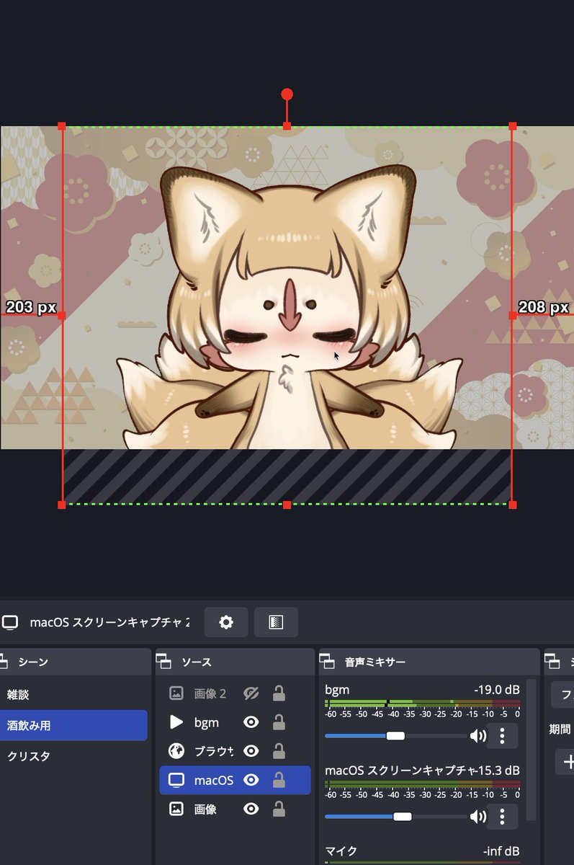The image size is (574, 865).
Task: Select the クリスタ scene
Action: coord(73,756)
